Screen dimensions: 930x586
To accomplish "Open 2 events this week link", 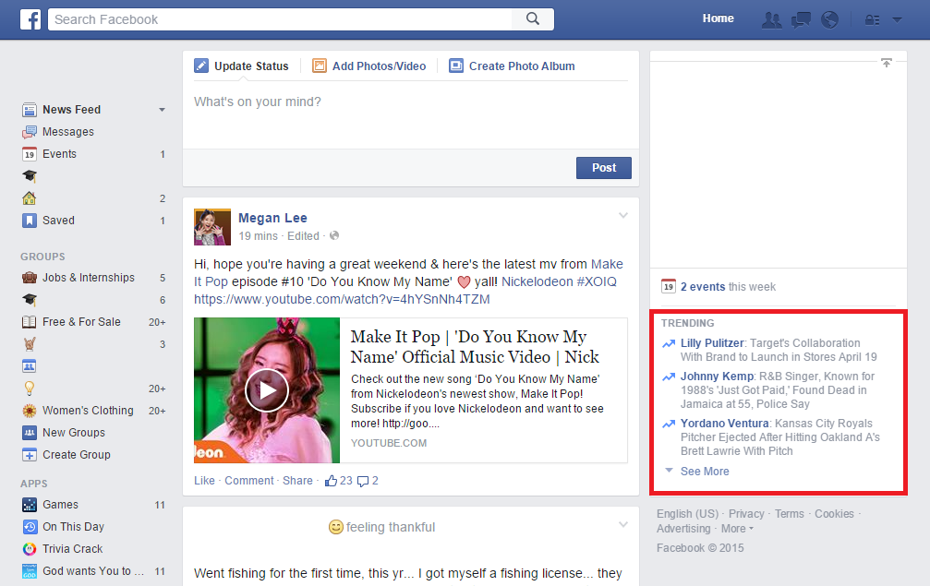I will coord(728,287).
